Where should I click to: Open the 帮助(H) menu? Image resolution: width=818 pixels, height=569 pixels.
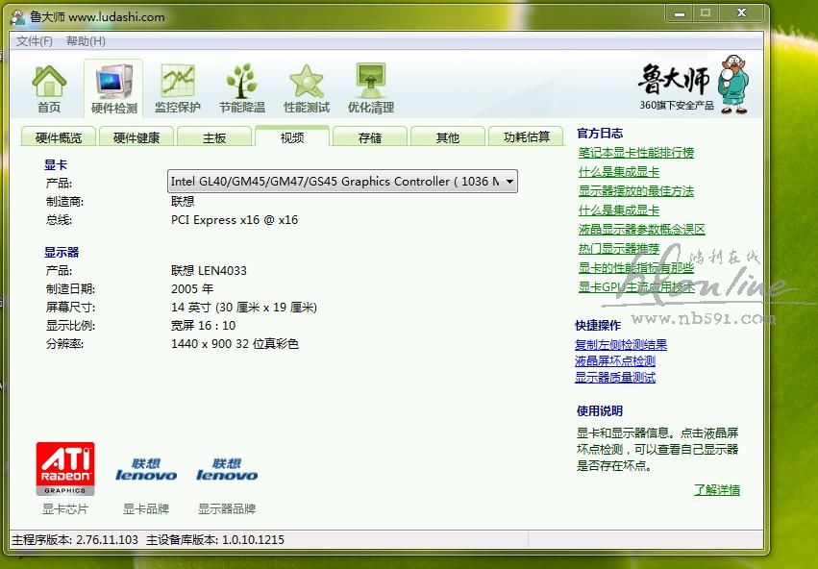[86, 41]
